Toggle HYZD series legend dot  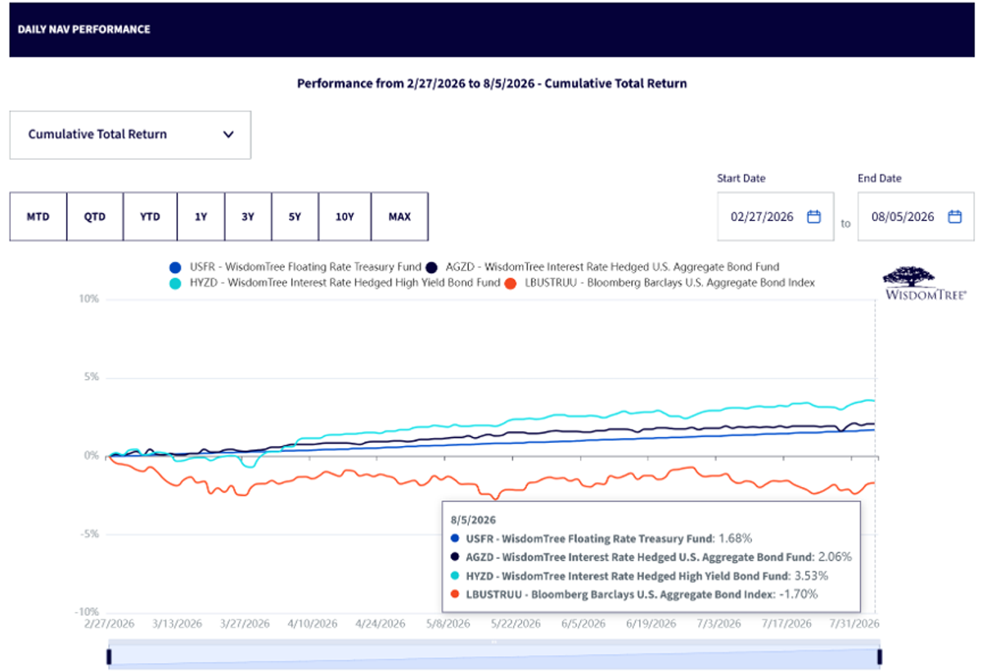point(174,282)
